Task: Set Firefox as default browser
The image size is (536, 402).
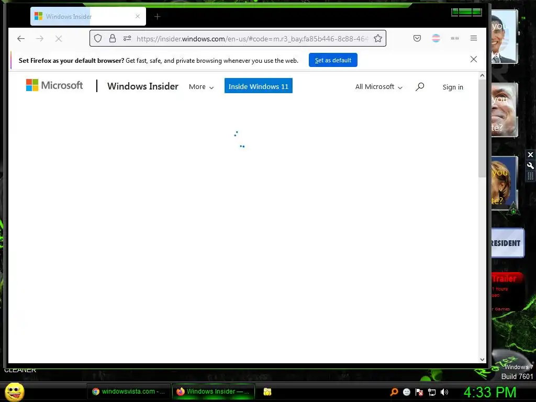Action: 333,60
